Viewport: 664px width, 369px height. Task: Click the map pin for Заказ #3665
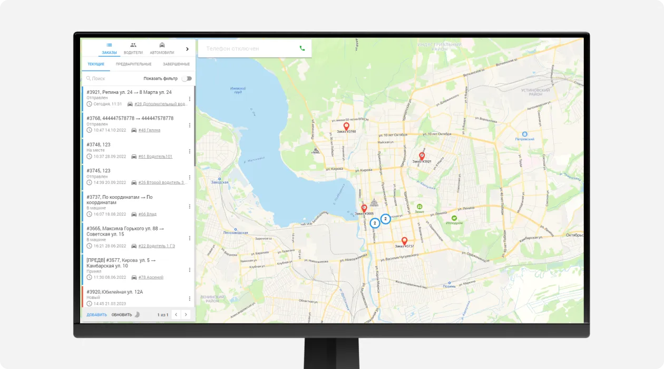(364, 208)
